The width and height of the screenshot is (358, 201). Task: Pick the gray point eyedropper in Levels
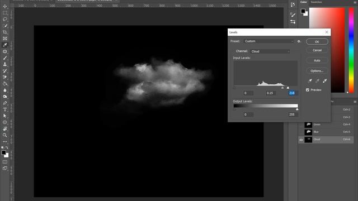[317, 80]
